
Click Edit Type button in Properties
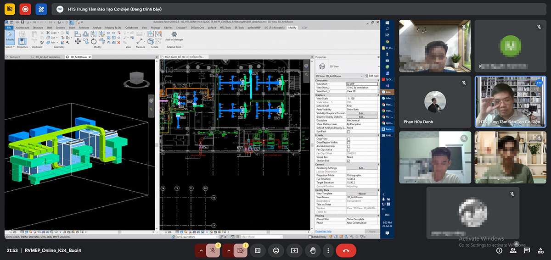click(x=372, y=76)
